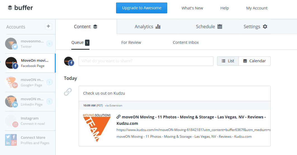Open the Schedule tab

209,27
